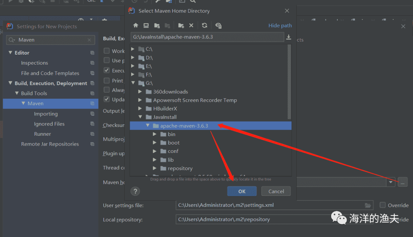
Task: Toggle Always update snapshots checkbox
Action: (x=107, y=90)
